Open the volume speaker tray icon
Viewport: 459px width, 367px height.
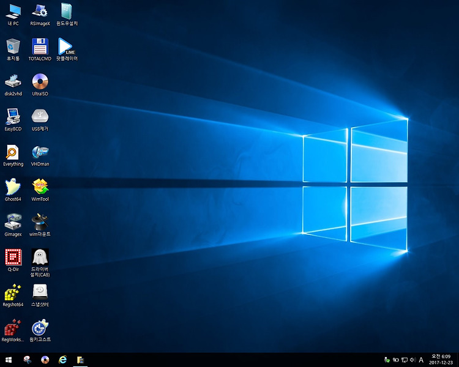[x=413, y=360]
